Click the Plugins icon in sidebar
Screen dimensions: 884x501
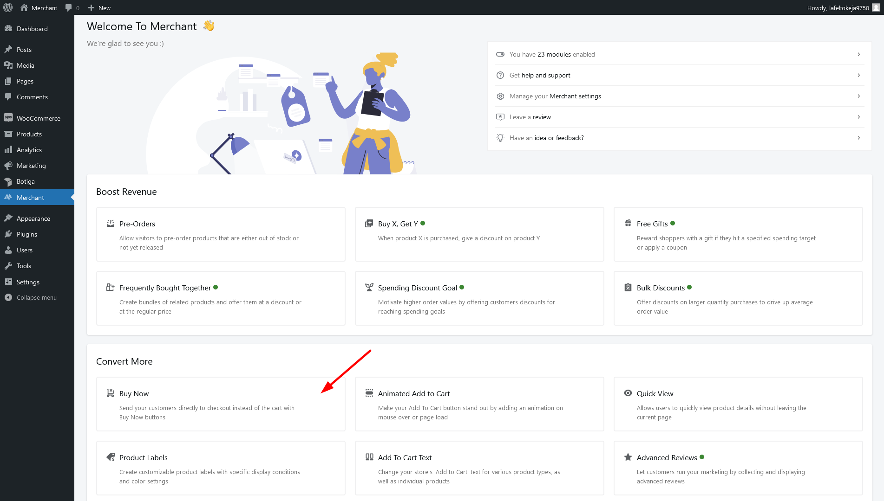(x=8, y=234)
